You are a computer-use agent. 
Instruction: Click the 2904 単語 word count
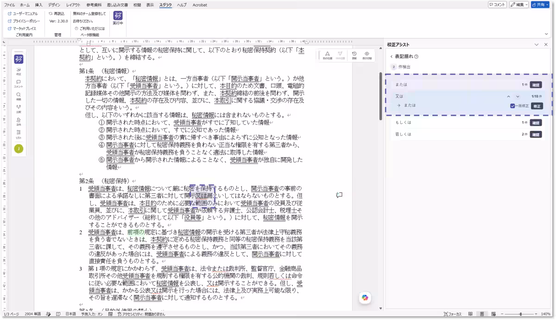coord(33,314)
